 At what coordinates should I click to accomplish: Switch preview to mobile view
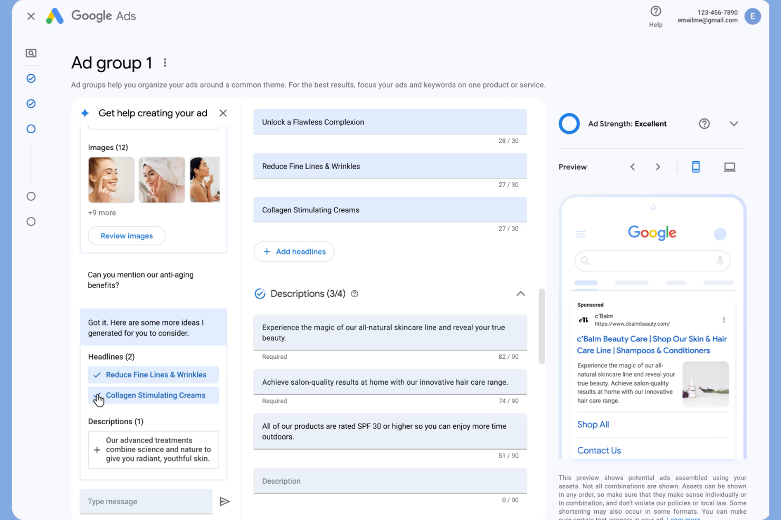pos(696,167)
